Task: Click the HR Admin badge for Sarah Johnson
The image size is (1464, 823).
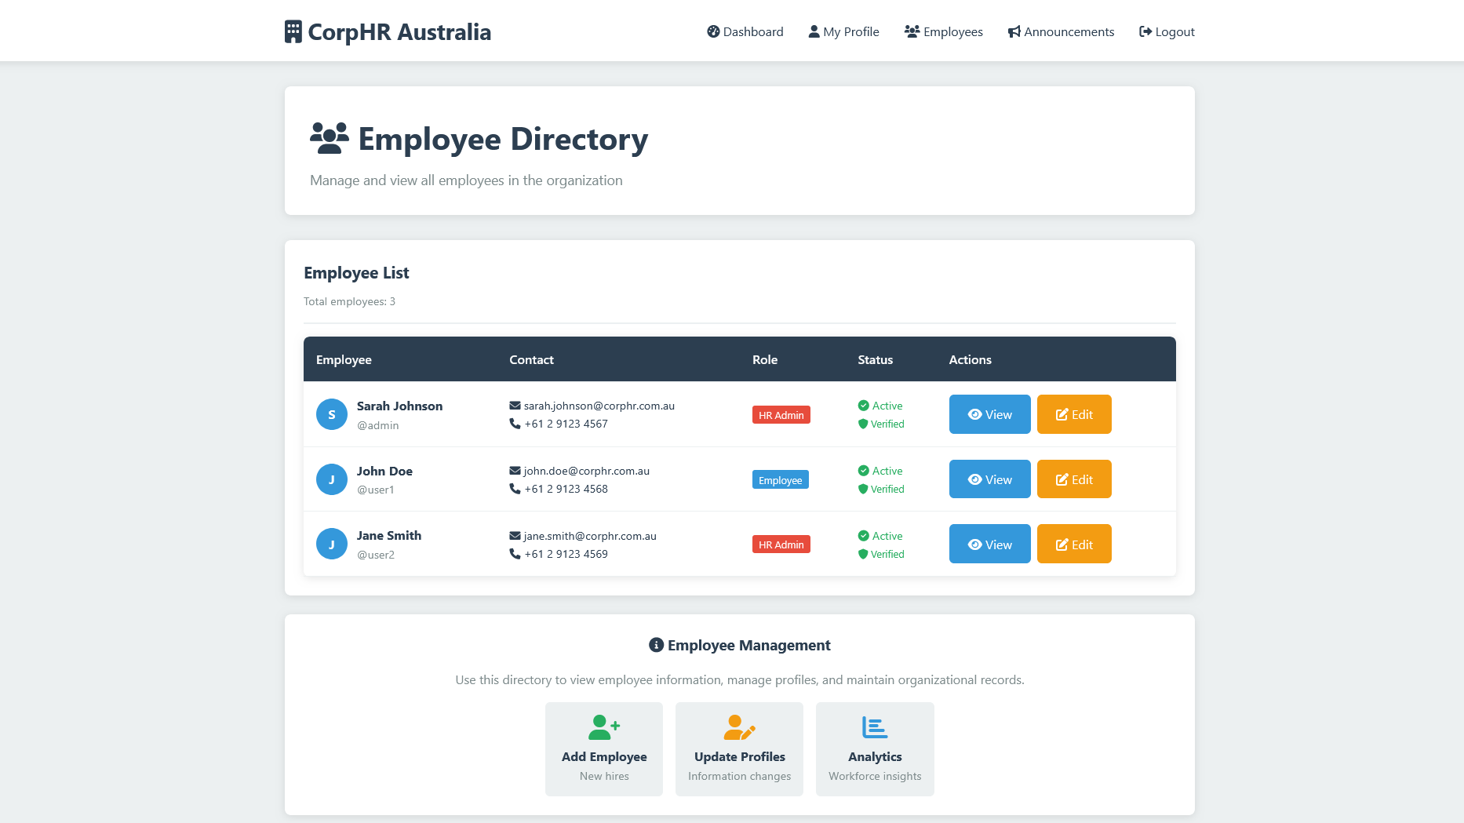Action: [781, 415]
